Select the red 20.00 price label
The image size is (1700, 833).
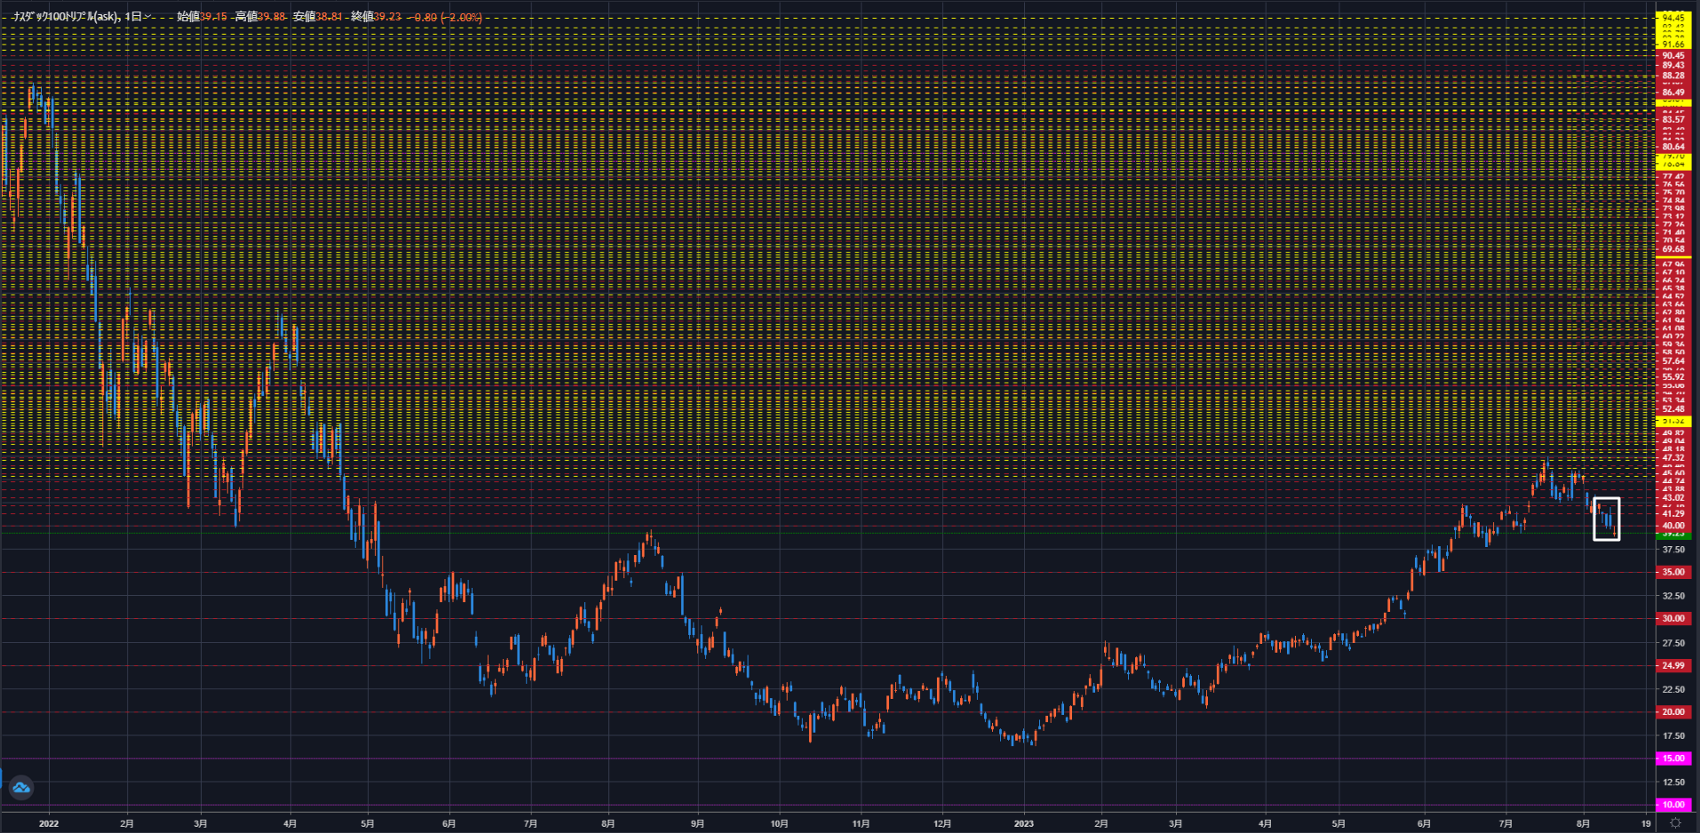(1673, 712)
